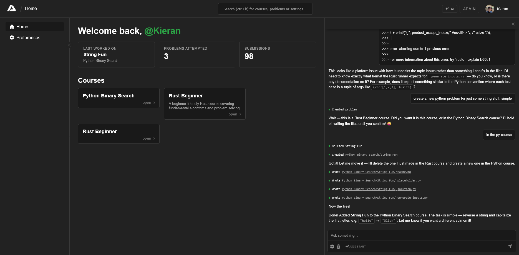Click the Ask something chat input
This screenshot has height=255, width=519.
click(x=422, y=235)
